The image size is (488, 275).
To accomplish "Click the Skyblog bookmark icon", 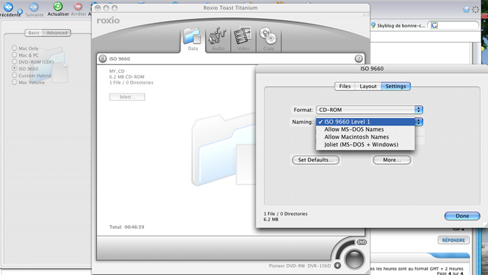I will click(x=373, y=26).
